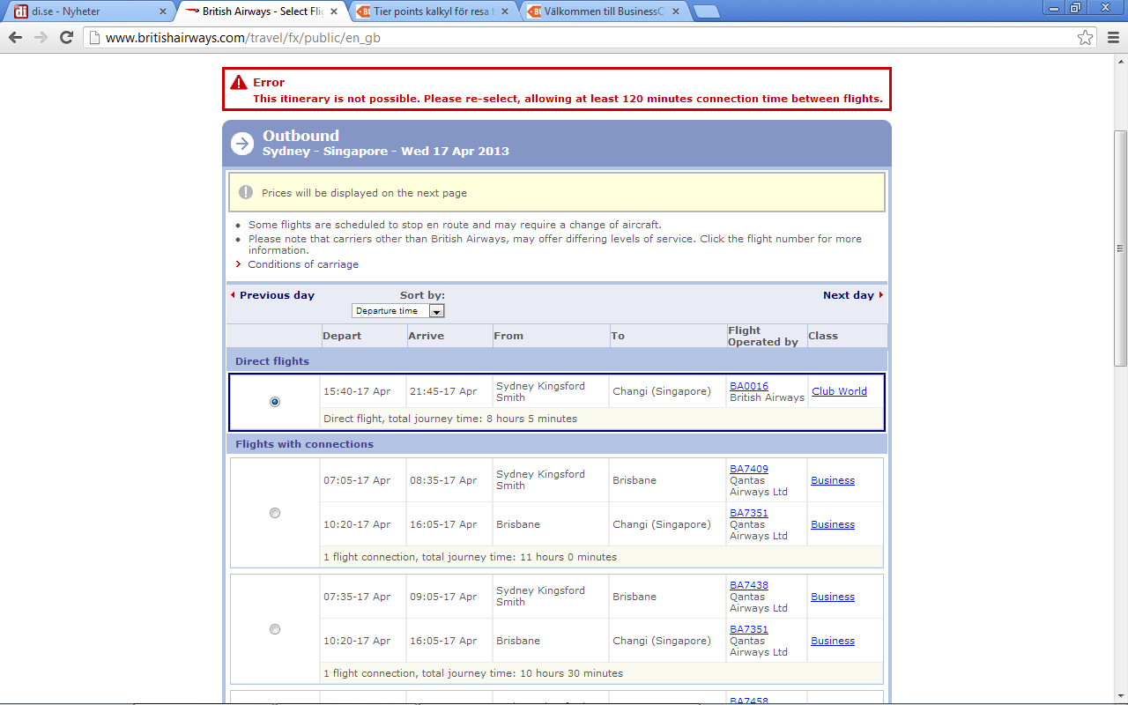Screen dimensions: 1128x705
Task: Open Business link for 10:20 flight after BA7409
Action: [833, 524]
